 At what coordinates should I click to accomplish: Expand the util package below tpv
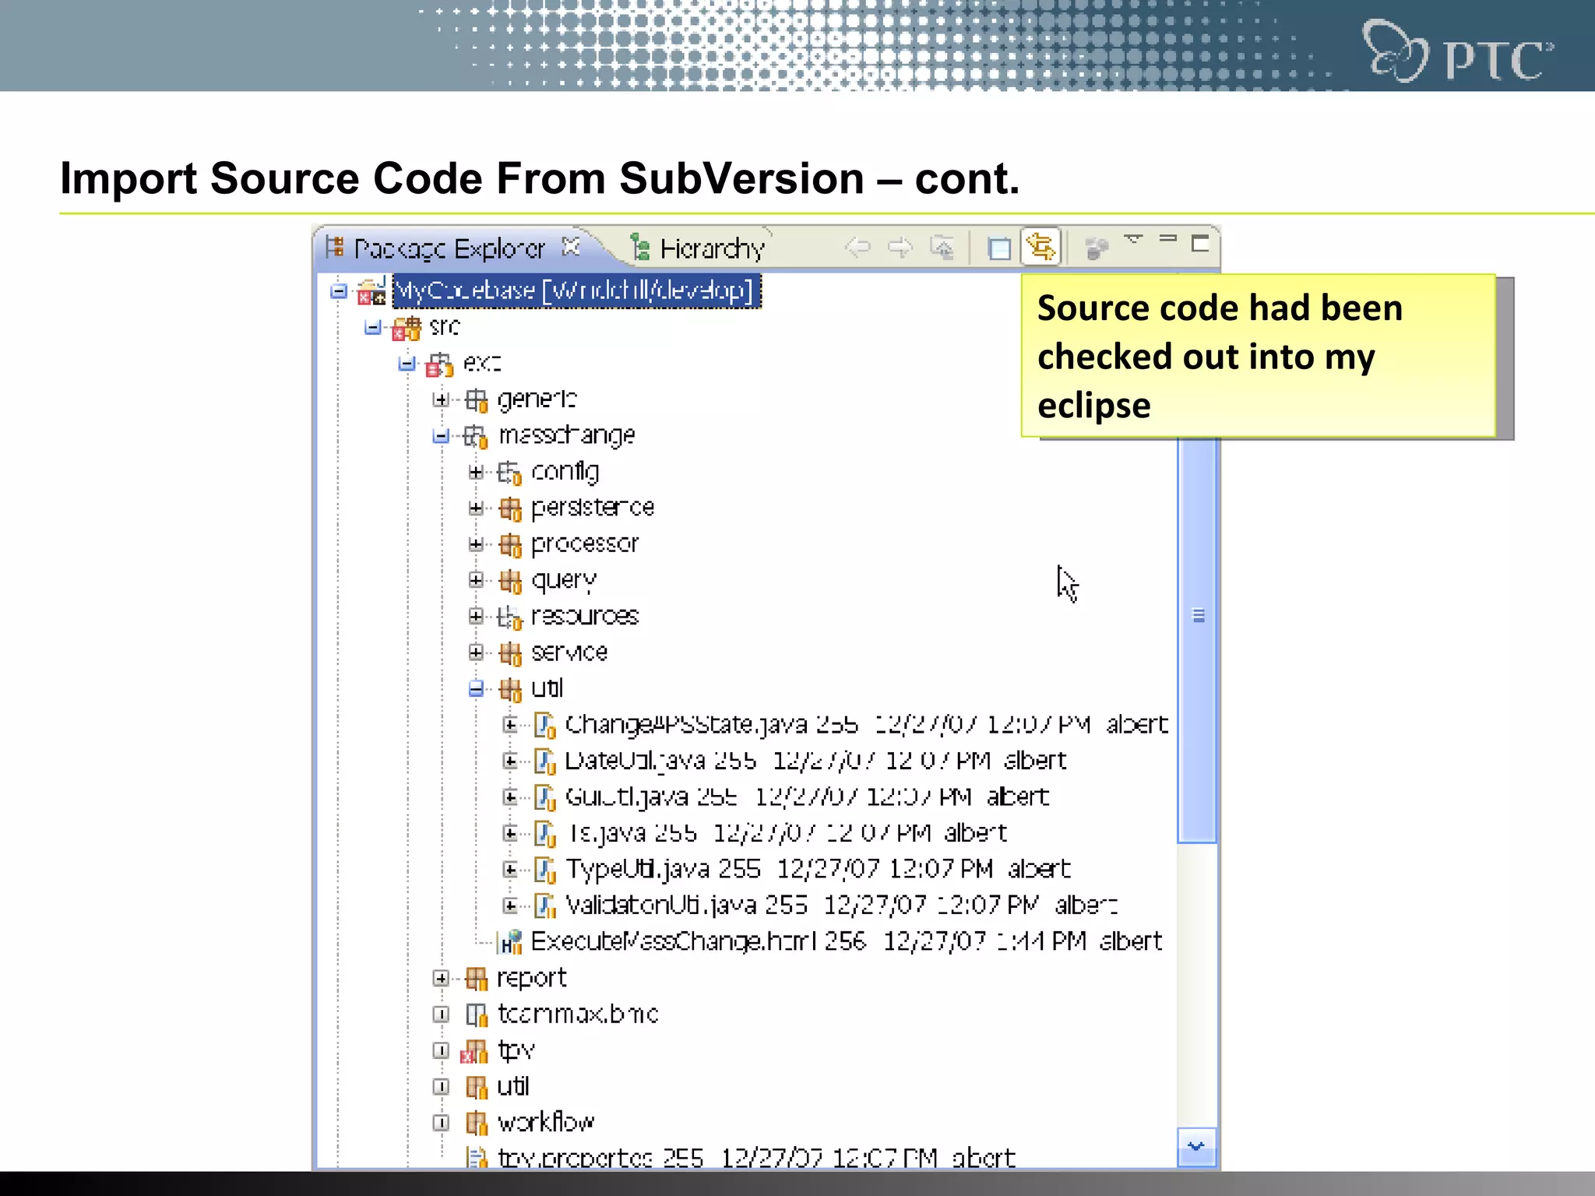pos(441,1086)
